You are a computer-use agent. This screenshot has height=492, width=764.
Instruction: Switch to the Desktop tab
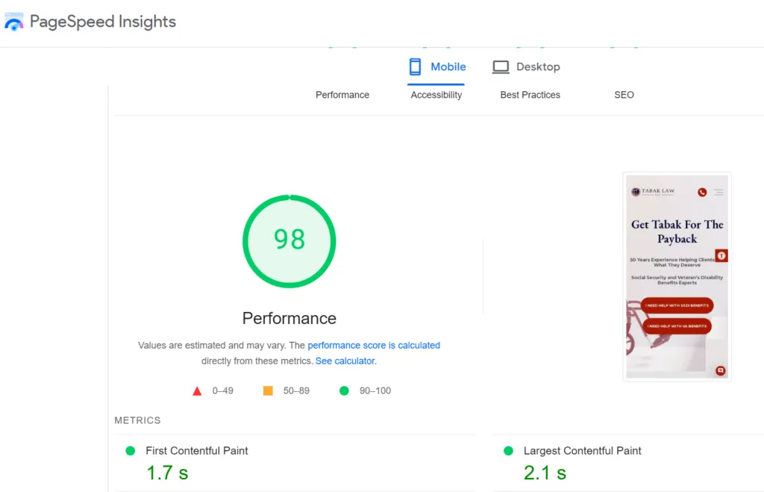pyautogui.click(x=526, y=66)
